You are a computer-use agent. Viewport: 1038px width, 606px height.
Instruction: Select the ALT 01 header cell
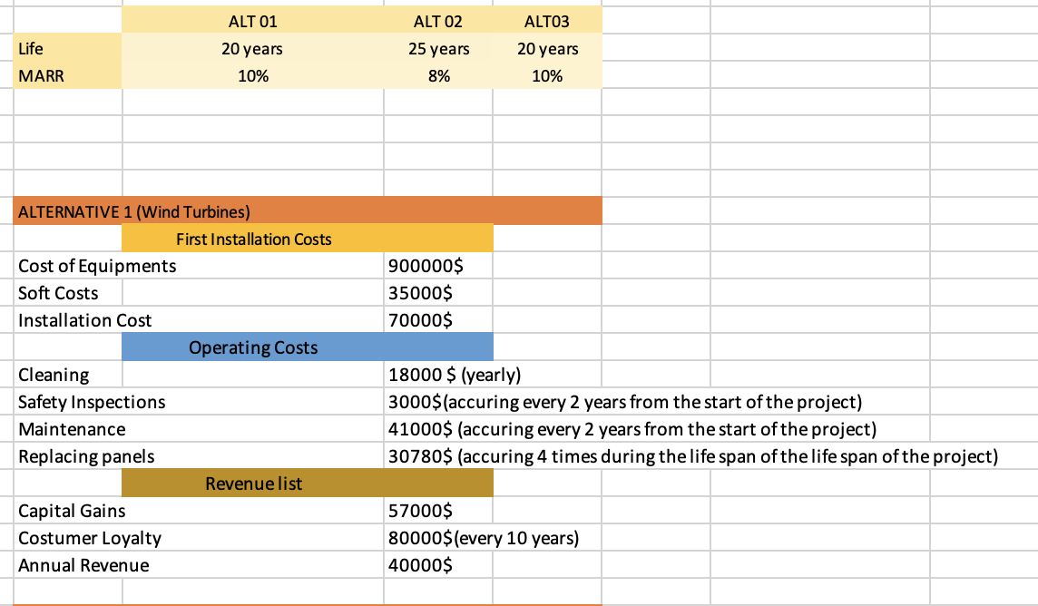click(253, 21)
